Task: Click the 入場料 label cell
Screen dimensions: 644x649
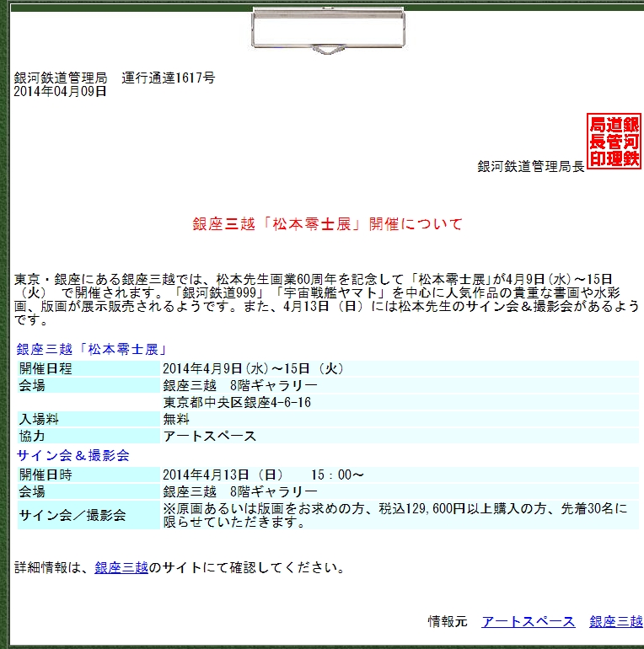Action: pyautogui.click(x=89, y=419)
